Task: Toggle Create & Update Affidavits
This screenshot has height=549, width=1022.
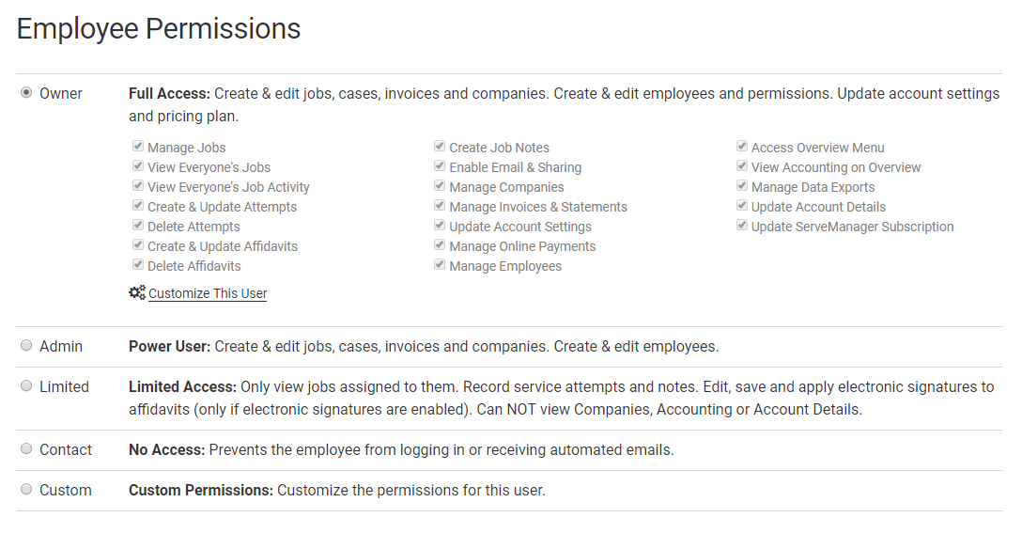Action: [138, 244]
